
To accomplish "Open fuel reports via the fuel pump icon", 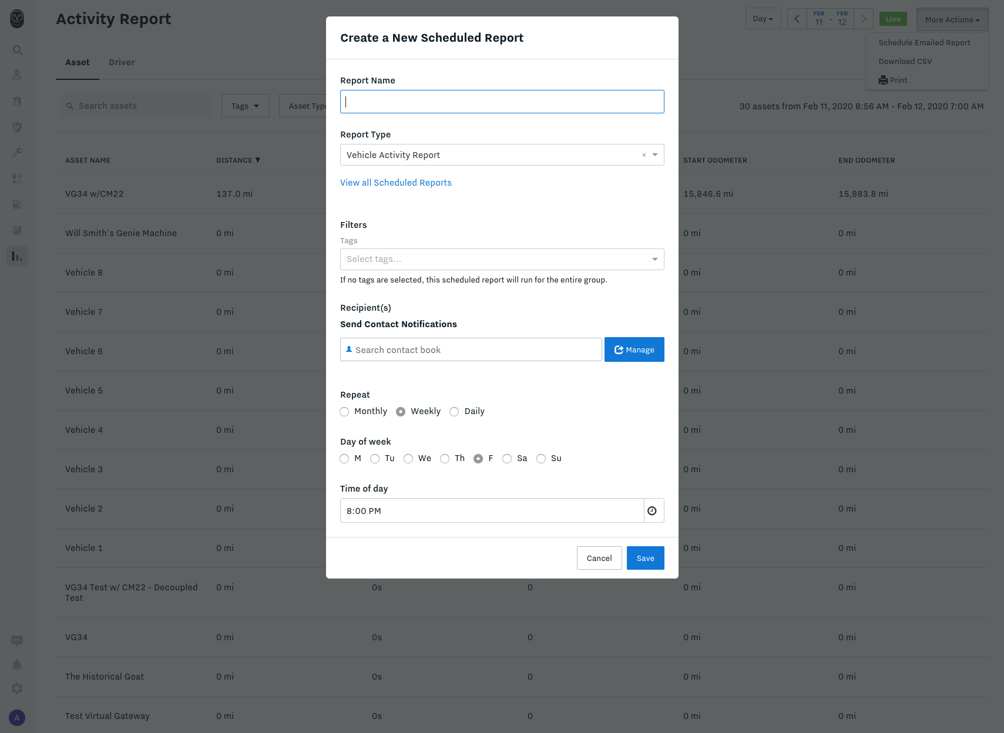I will pyautogui.click(x=17, y=204).
